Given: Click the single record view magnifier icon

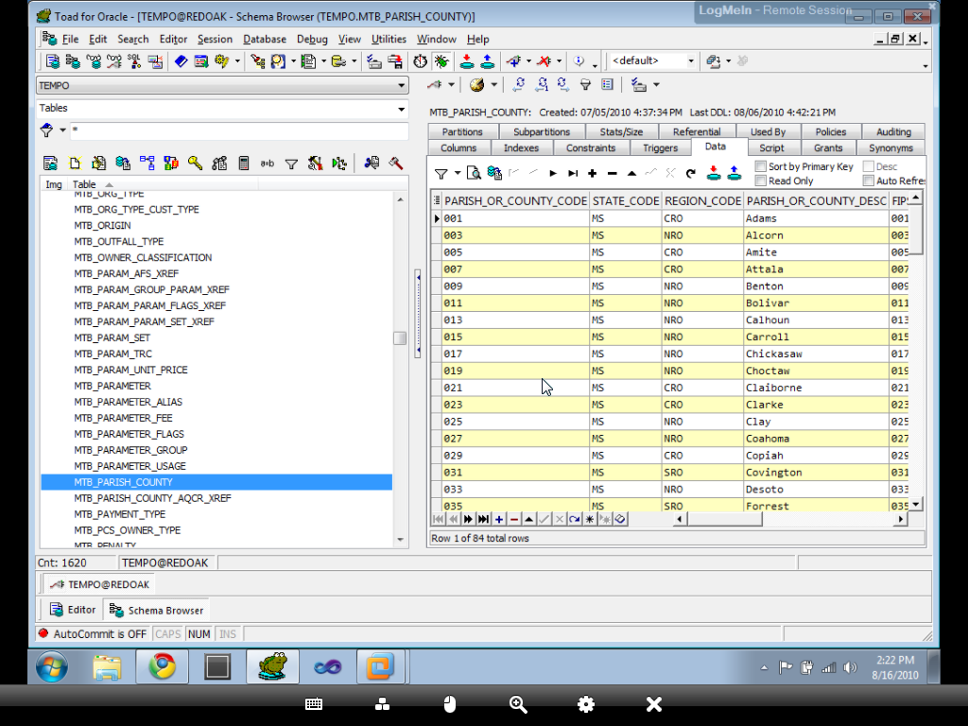Looking at the screenshot, I should pos(474,173).
